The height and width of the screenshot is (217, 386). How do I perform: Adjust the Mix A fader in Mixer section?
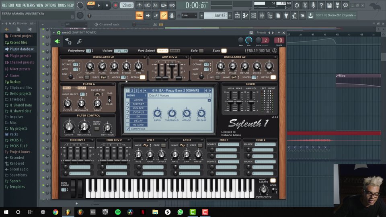(x=231, y=102)
